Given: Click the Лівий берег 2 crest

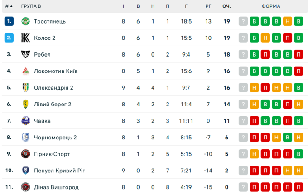Looking at the screenshot, I should [x=25, y=104].
